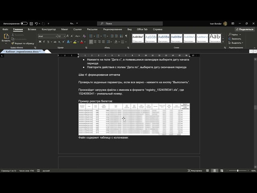Toggle superscript formatting
Image resolution: width=257 pixels, height=193 pixels.
(x=63, y=42)
